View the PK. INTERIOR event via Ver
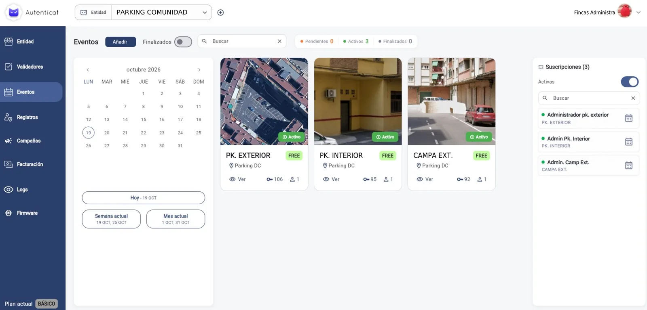The height and width of the screenshot is (310, 647). click(331, 179)
